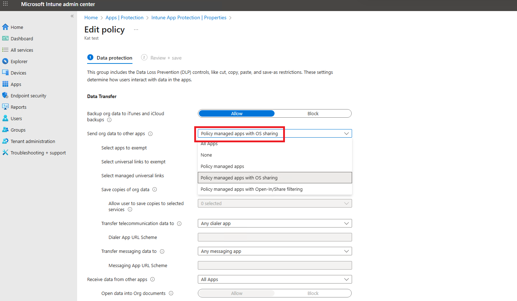The height and width of the screenshot is (301, 517).
Task: Click Select universal links to exempt
Action: pyautogui.click(x=134, y=162)
